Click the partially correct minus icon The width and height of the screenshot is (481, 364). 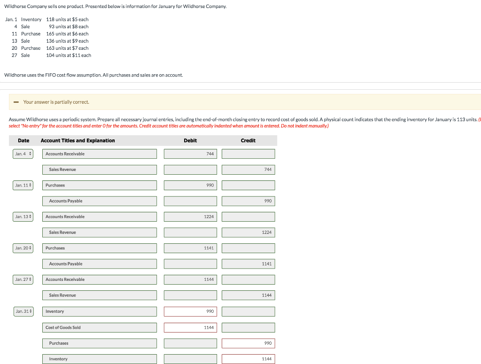click(16, 102)
